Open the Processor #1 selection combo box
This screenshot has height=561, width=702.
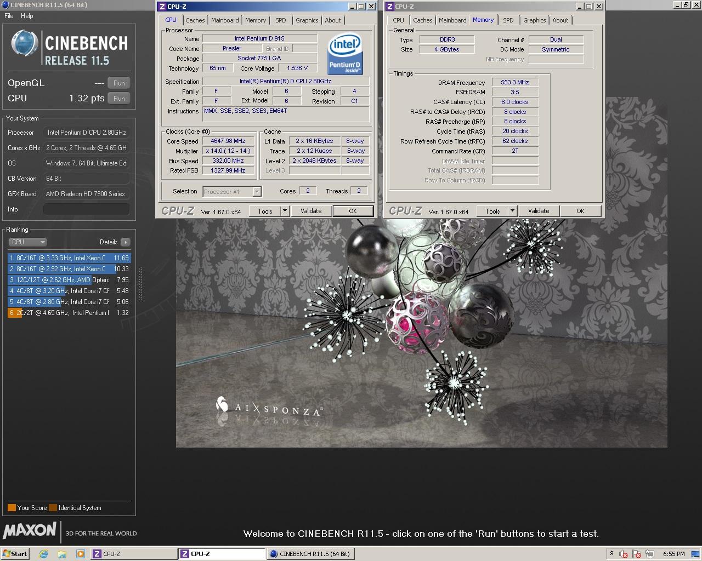point(232,192)
